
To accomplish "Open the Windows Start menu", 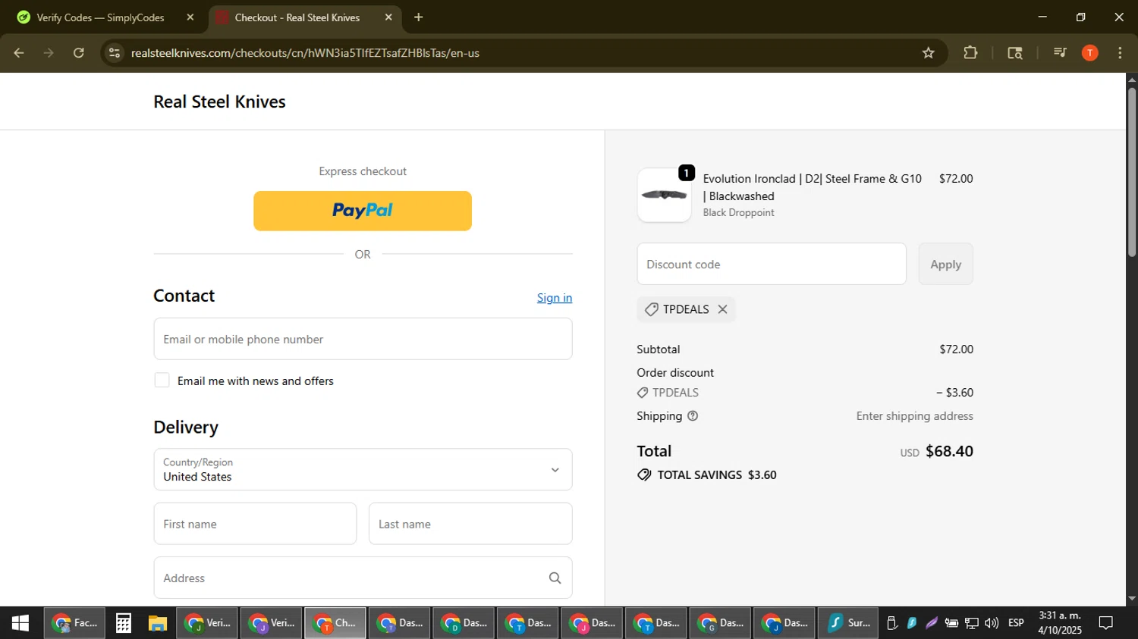I will [20, 623].
